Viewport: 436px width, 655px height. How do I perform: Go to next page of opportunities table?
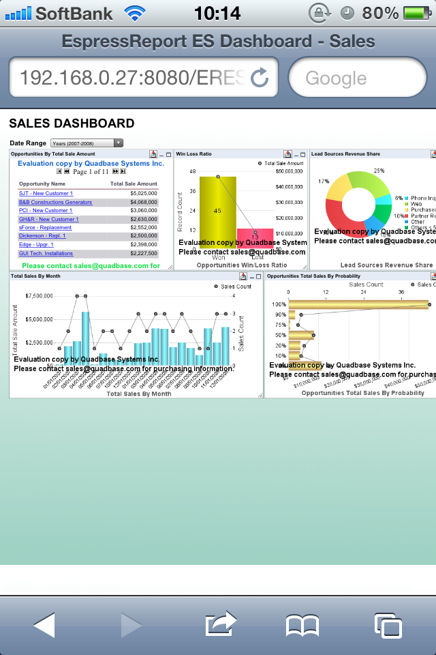point(115,171)
